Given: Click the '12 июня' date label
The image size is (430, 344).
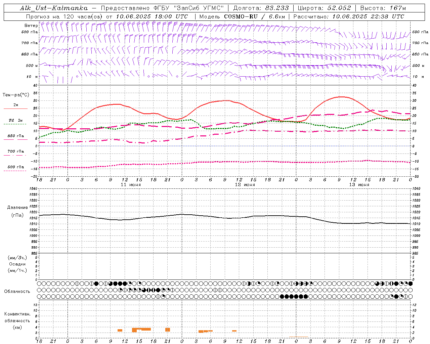Looking at the screenshot, I should (x=245, y=185).
